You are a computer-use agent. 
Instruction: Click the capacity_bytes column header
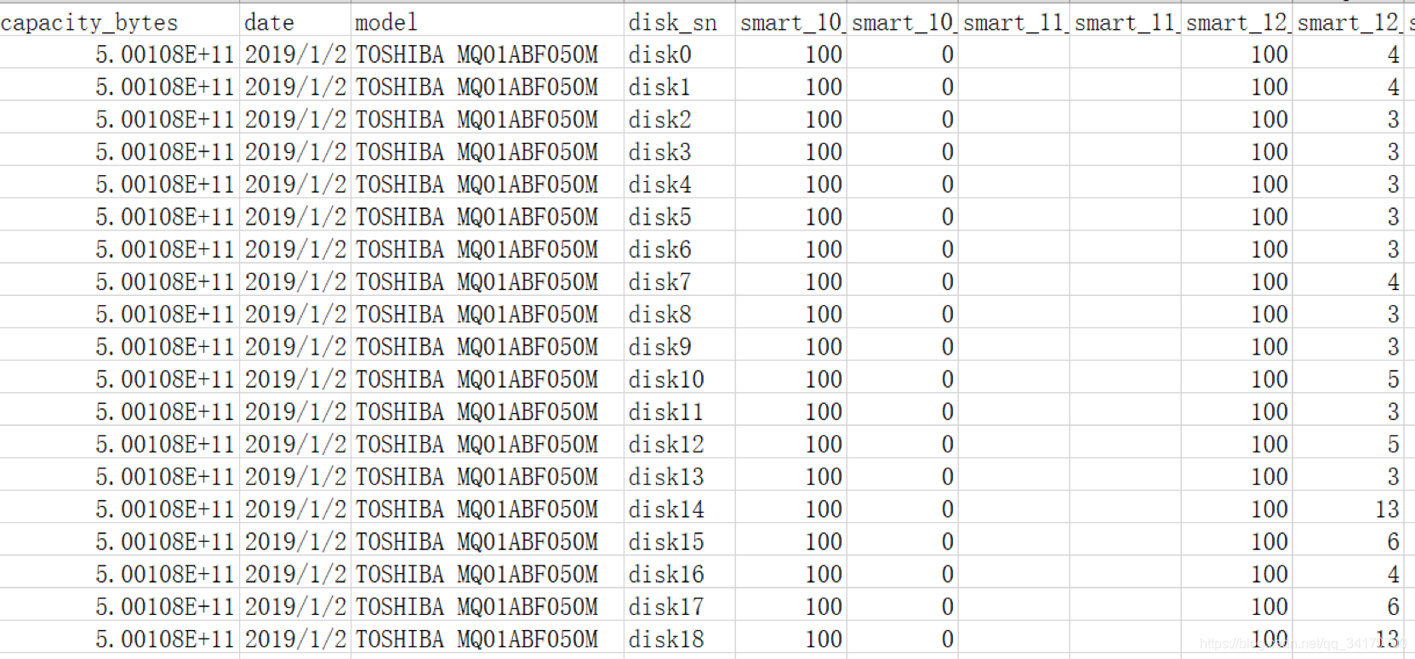[x=119, y=21]
